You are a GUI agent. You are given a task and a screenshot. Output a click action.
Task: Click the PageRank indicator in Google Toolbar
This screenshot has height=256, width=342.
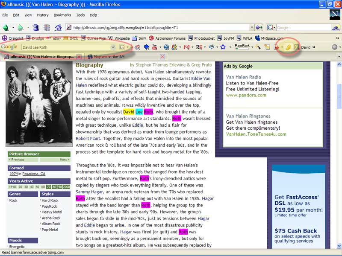242,47
